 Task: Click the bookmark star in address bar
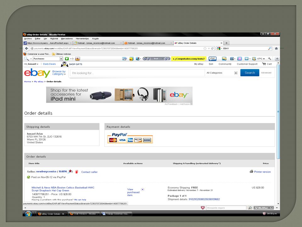pos(205,49)
